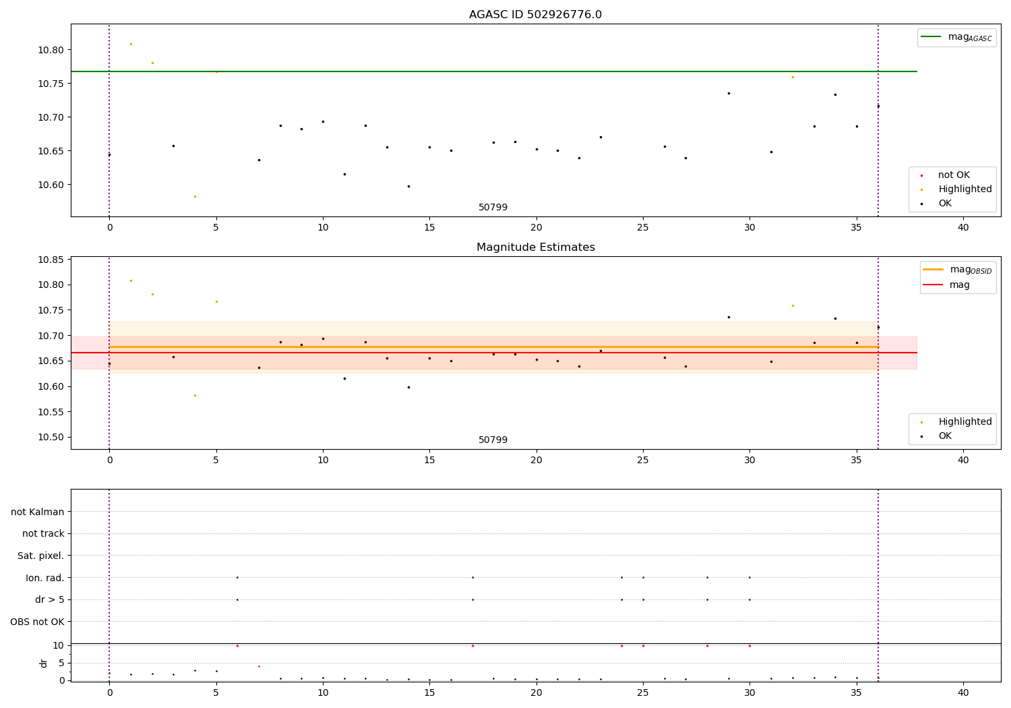This screenshot has width=1011, height=708.
Task: Click the 'Sat. pixel.' axis label
Action: (40, 556)
